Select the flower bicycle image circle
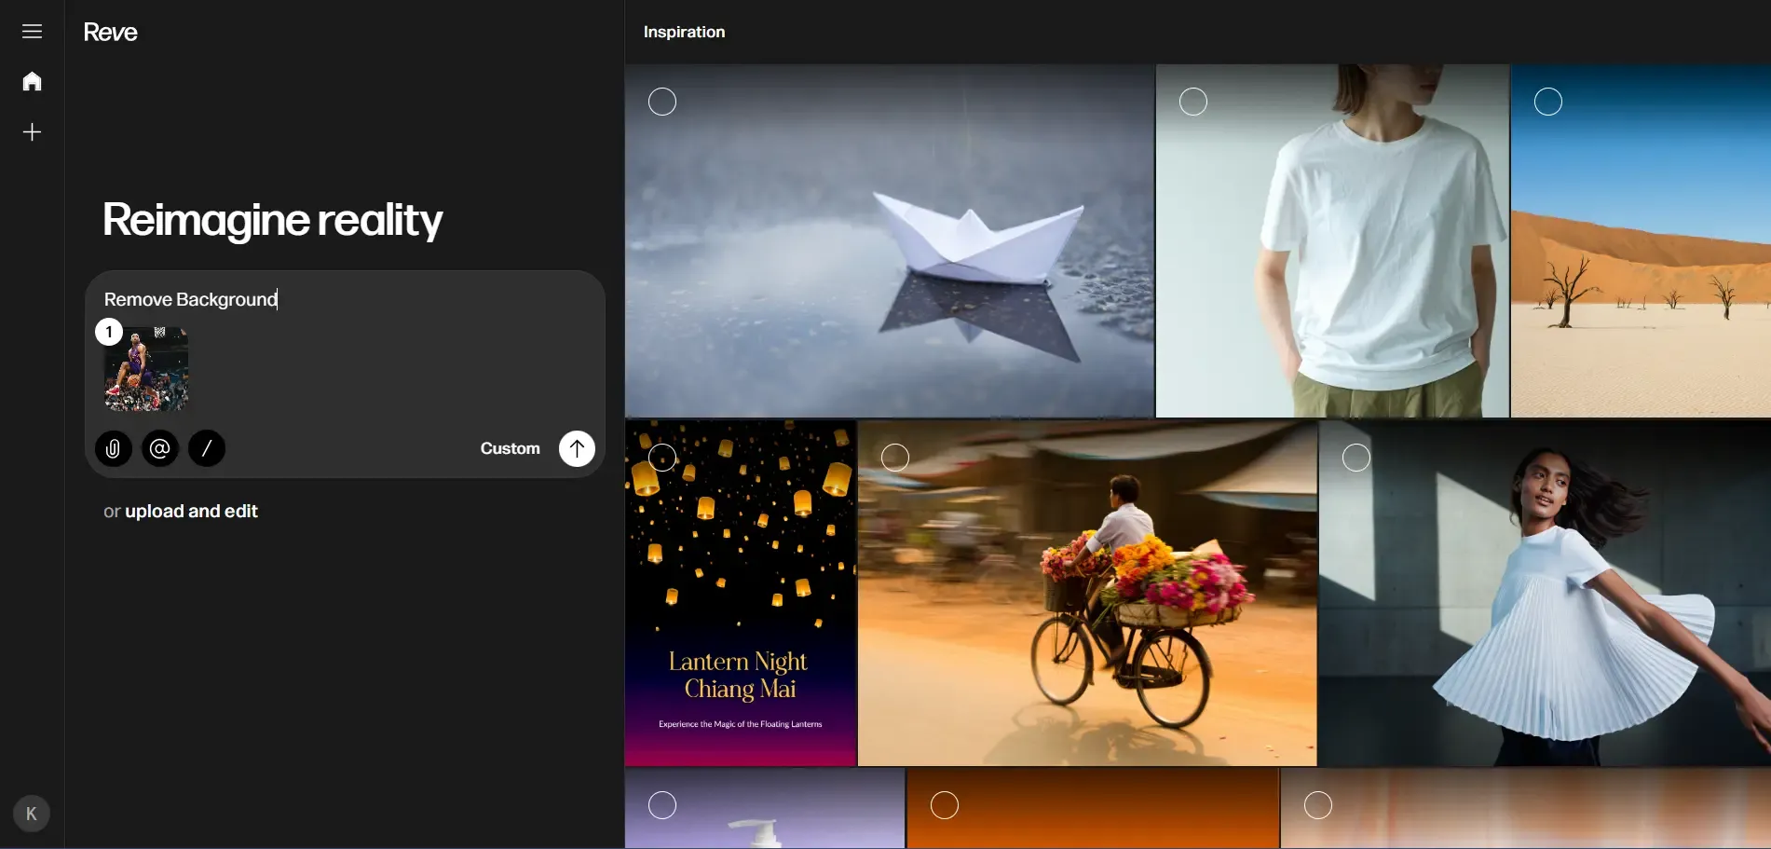1771x849 pixels. (895, 458)
